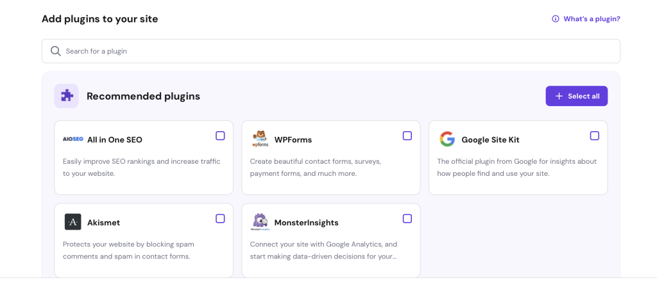The image size is (657, 284).
Task: Toggle the MonsterInsights checkbox
Action: (x=407, y=219)
